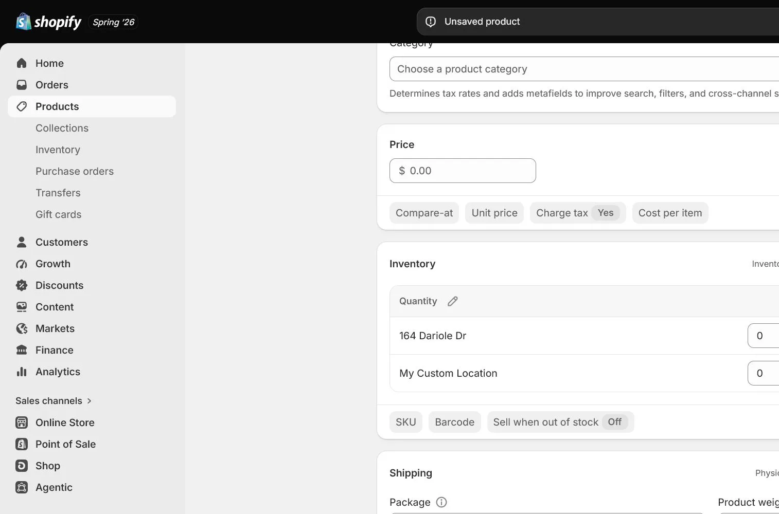Open Purchase orders submenu

(75, 171)
